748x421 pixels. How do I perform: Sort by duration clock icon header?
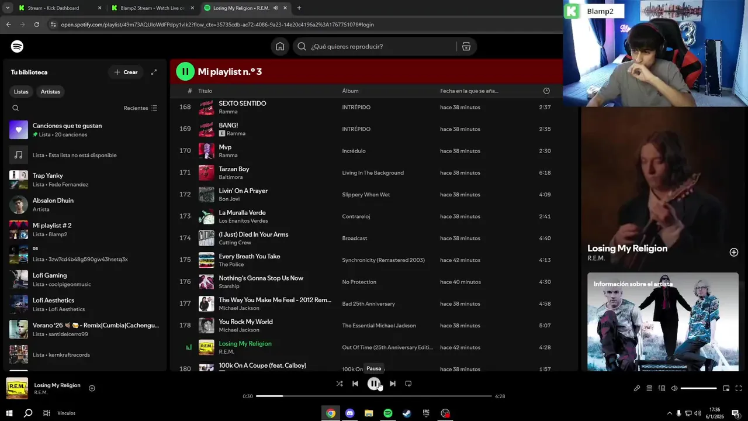click(x=546, y=91)
